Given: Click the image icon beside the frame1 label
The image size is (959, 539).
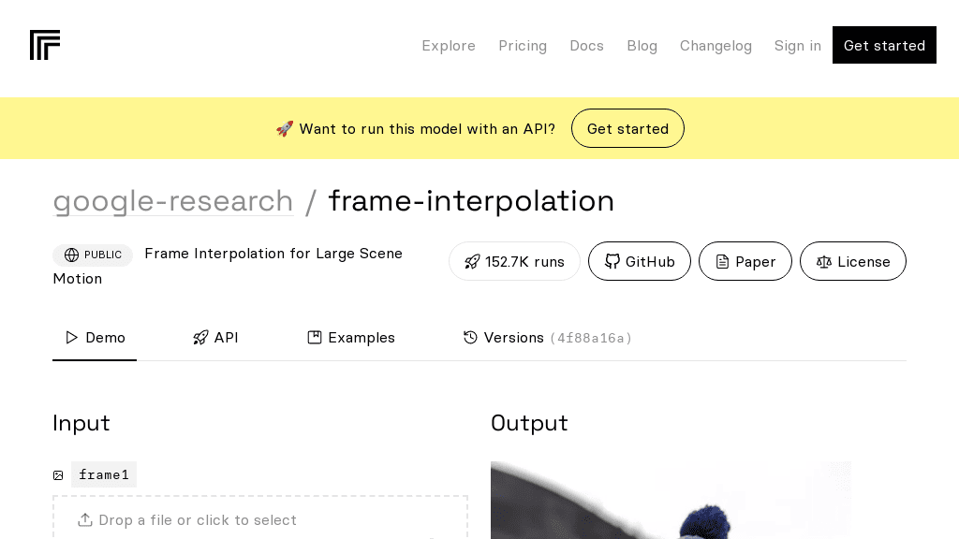Looking at the screenshot, I should pyautogui.click(x=58, y=475).
